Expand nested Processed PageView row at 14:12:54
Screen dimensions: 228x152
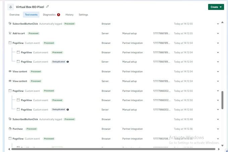218,52
